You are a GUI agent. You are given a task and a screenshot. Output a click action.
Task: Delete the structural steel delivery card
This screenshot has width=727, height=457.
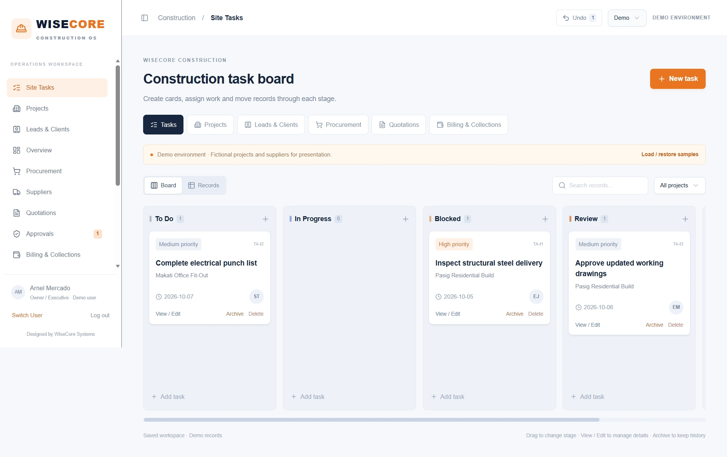[x=536, y=314]
